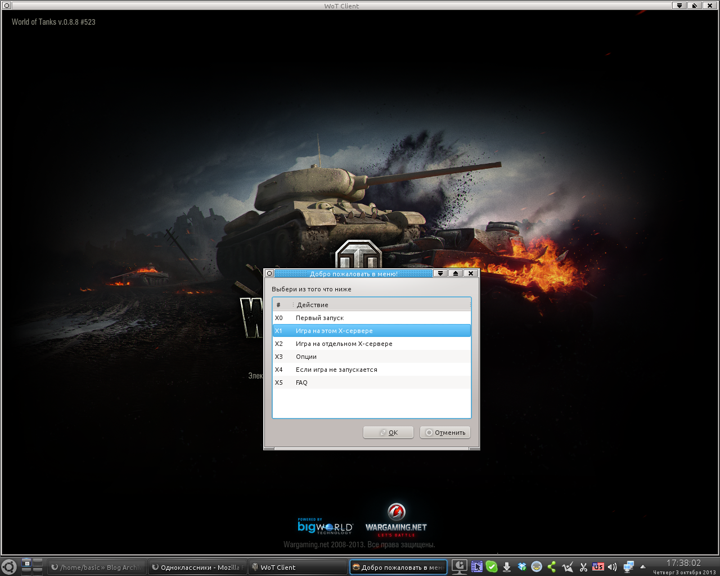Open the download manager tray icon
Screen dimensions: 720x576
pos(507,567)
